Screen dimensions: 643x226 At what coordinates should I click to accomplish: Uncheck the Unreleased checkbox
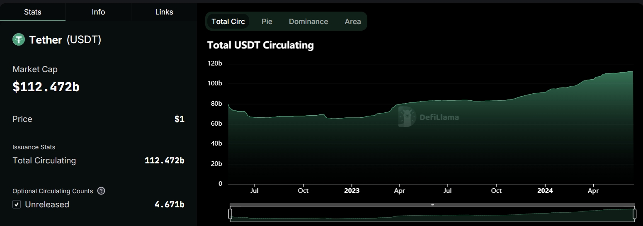[17, 204]
